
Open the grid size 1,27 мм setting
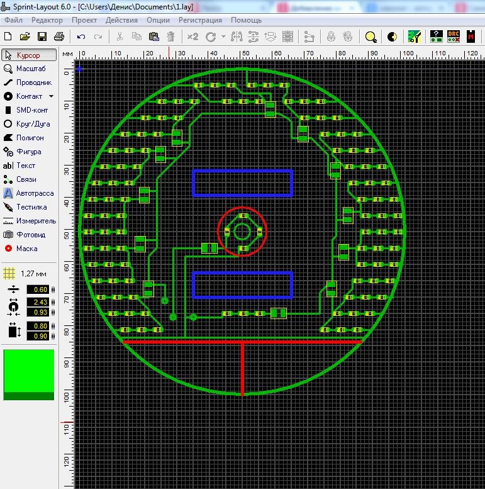click(x=25, y=274)
